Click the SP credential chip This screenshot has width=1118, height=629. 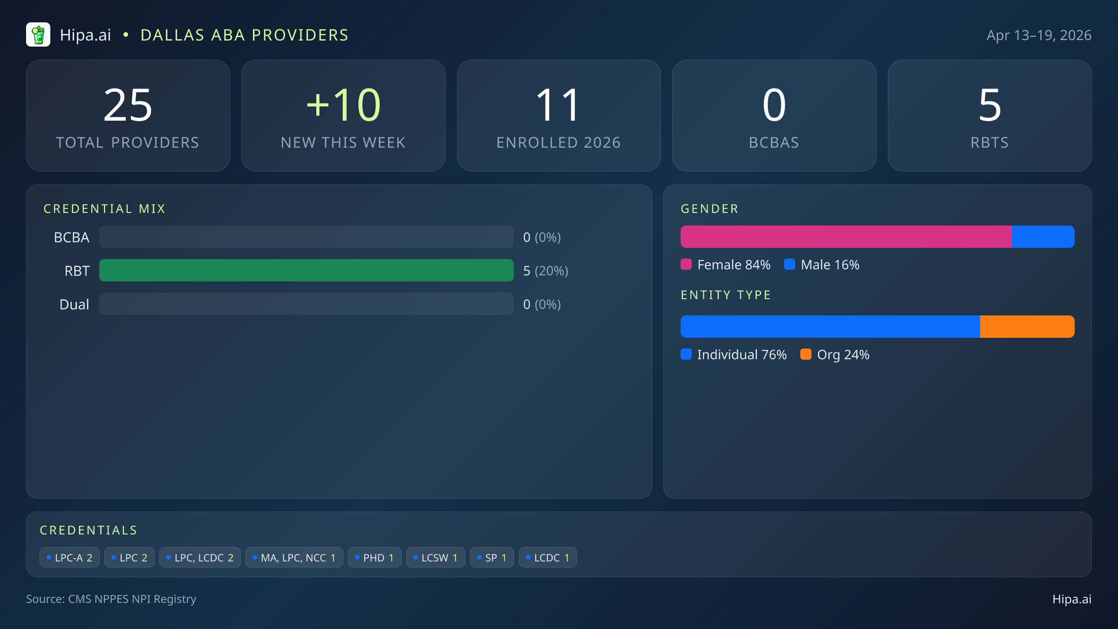(x=492, y=558)
